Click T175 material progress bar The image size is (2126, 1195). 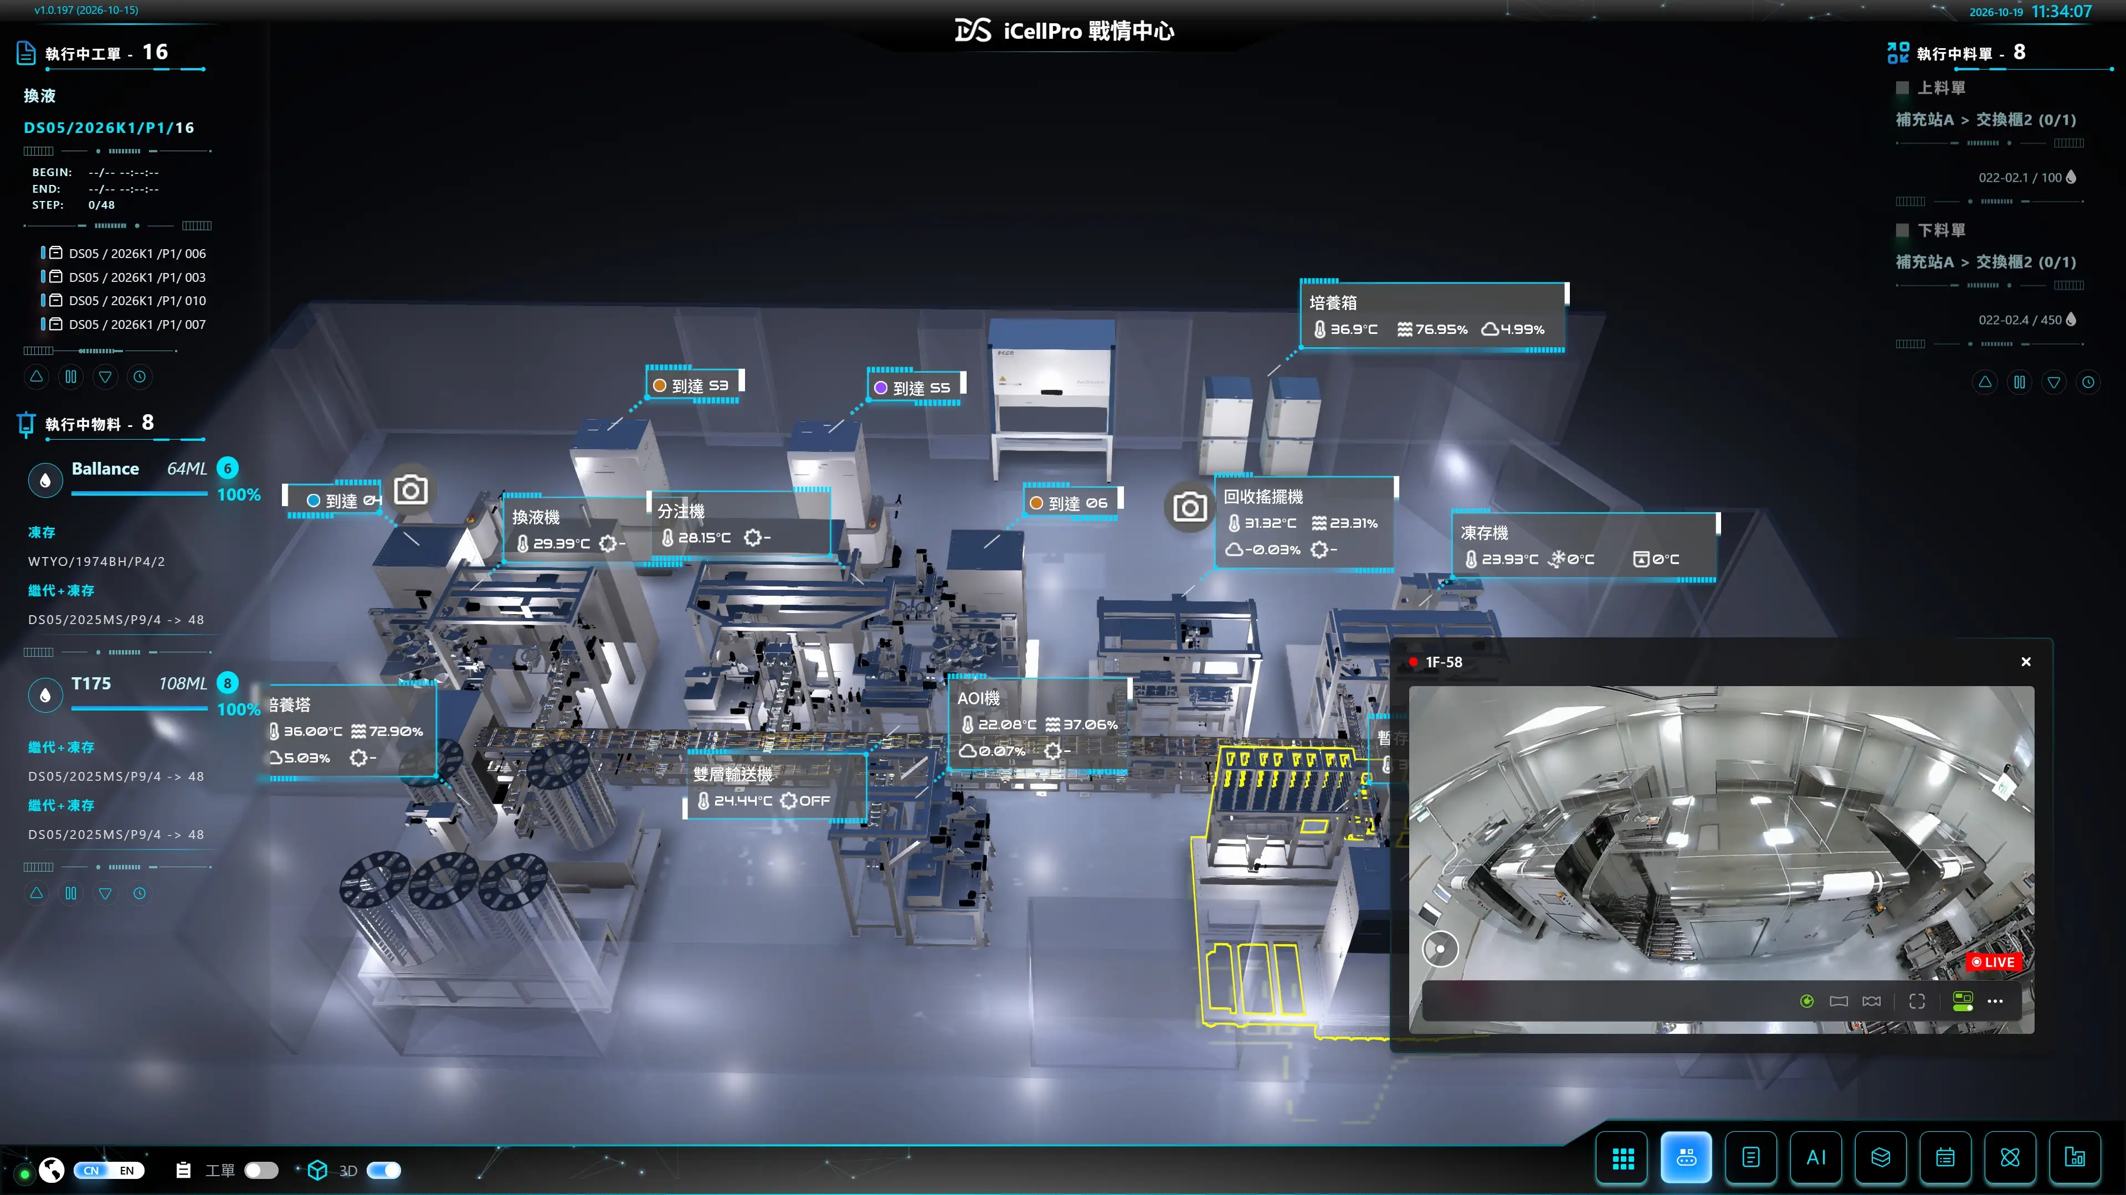[140, 708]
